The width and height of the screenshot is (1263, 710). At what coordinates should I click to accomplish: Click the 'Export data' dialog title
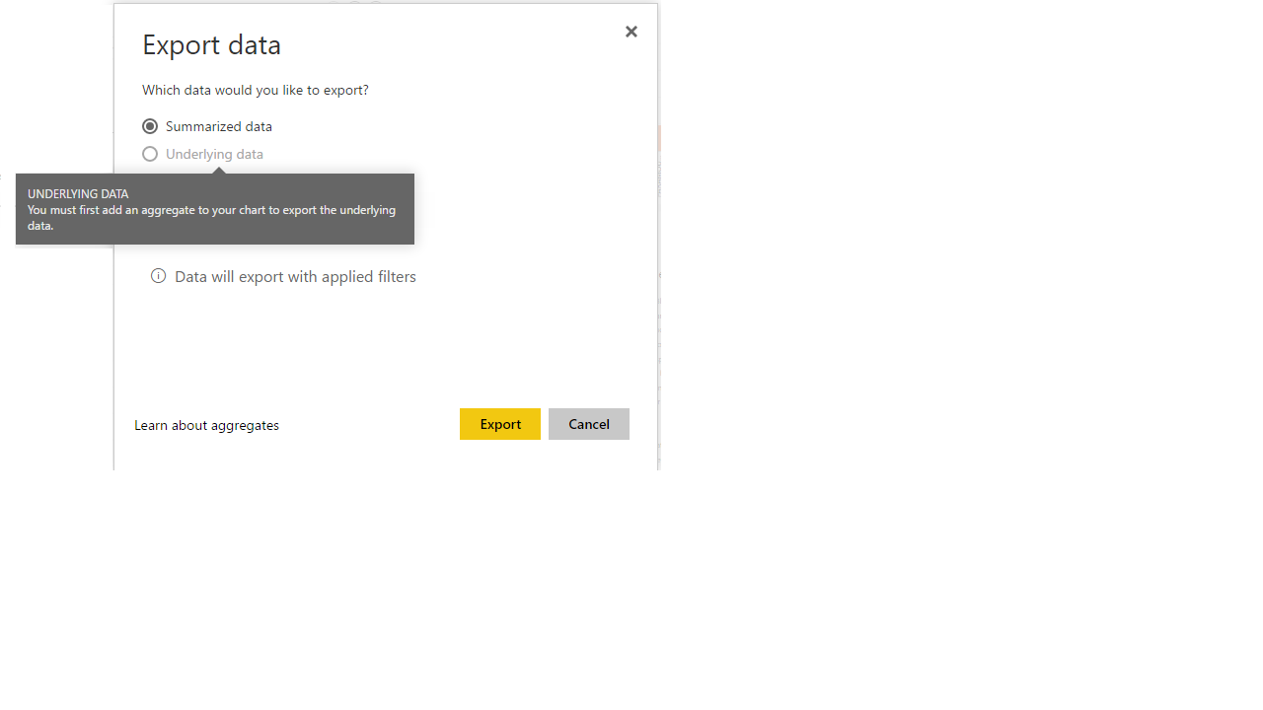211,44
